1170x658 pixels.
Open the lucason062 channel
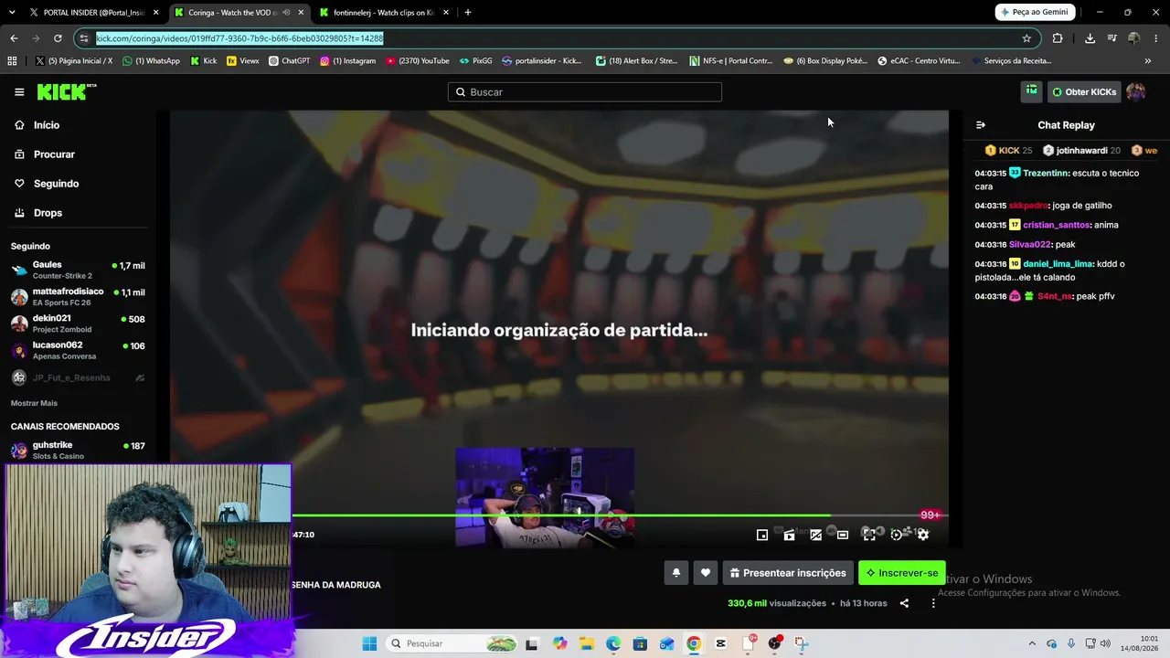77,351
